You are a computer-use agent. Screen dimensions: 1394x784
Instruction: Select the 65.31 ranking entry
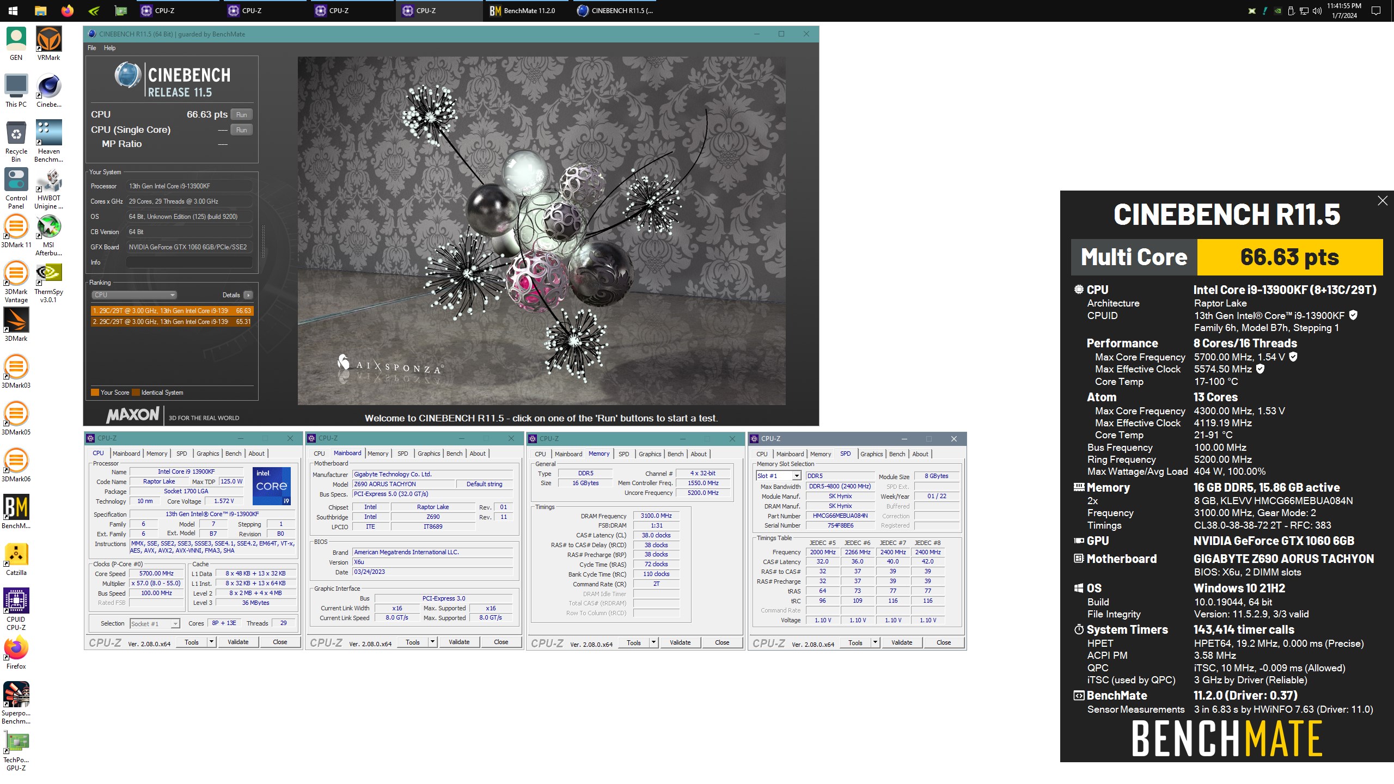(x=172, y=322)
